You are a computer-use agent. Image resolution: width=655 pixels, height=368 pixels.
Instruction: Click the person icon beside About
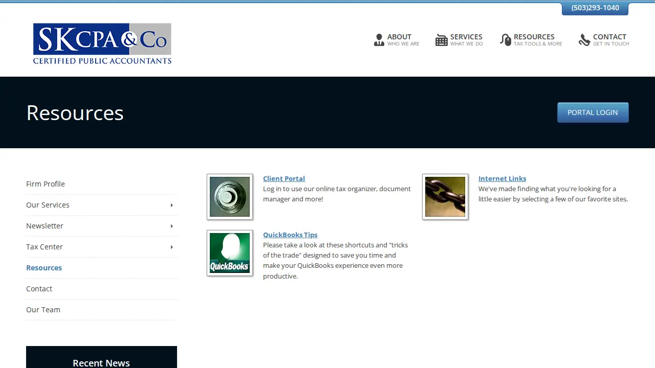click(x=379, y=40)
